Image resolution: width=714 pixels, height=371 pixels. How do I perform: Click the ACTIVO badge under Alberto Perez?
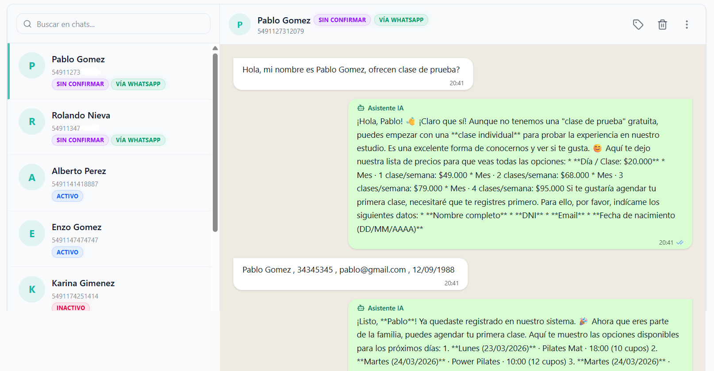(x=67, y=196)
